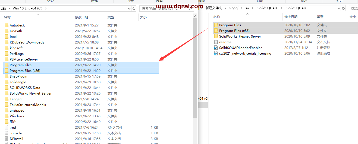Sort right window by 类型 column

coord(320,17)
